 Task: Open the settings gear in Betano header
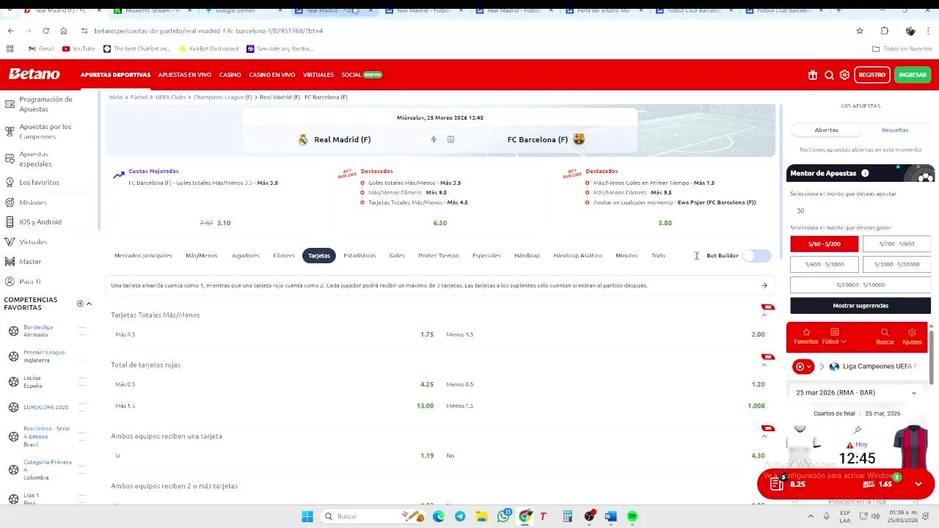(x=844, y=75)
